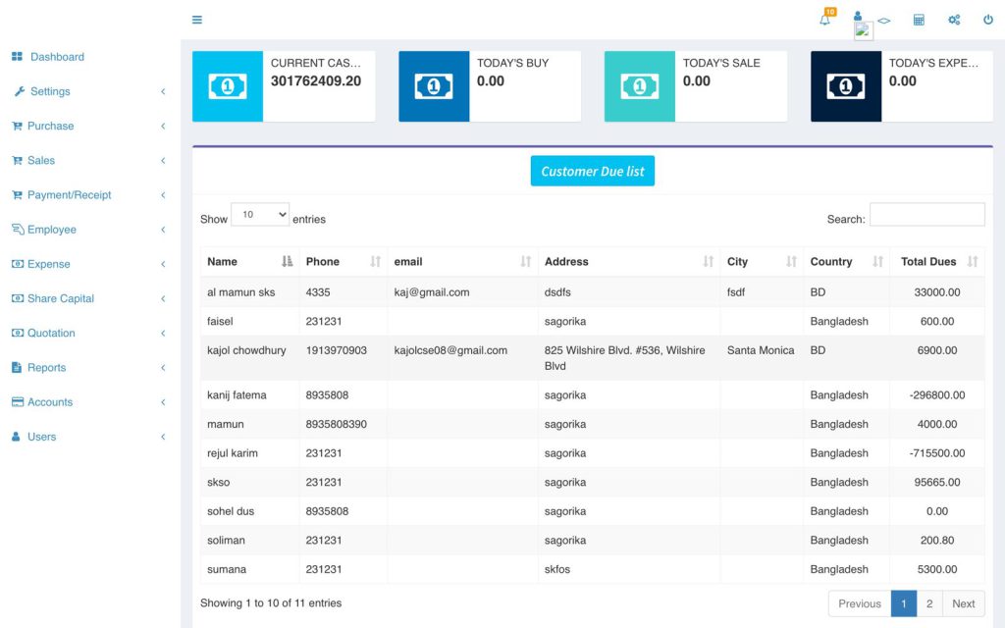Click inside the Search field

pyautogui.click(x=926, y=214)
